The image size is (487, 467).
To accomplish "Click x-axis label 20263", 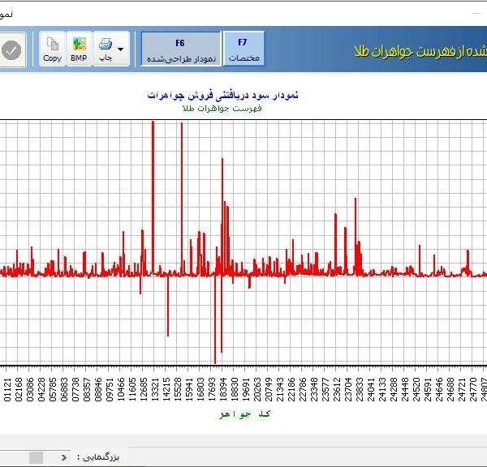I will [x=257, y=389].
